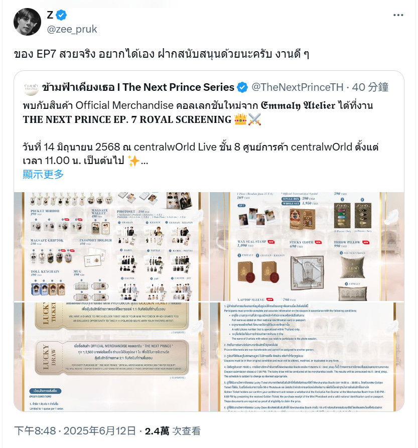
Task: Open the 40 分鐘 timestamp of quoted tweet
Action: point(370,87)
